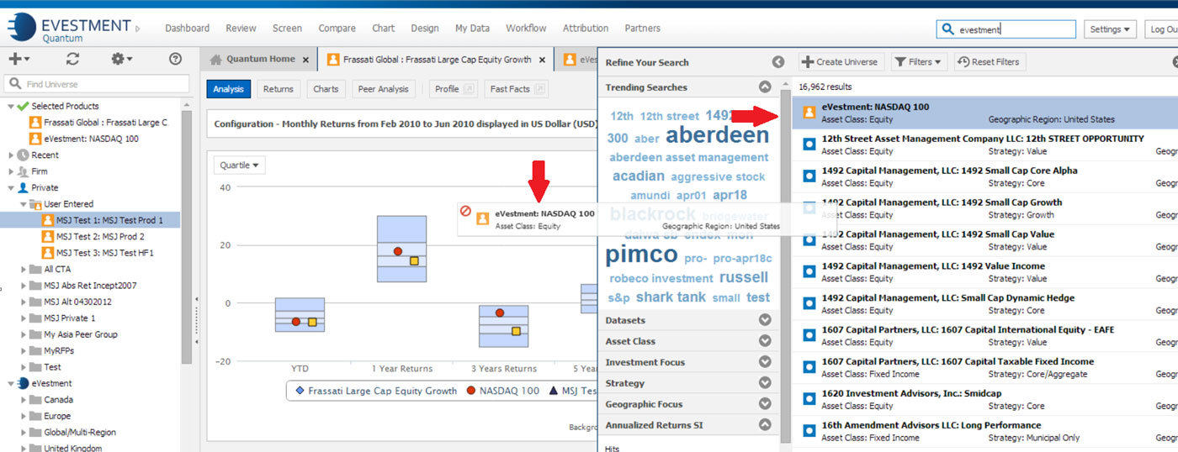This screenshot has width=1178, height=452.
Task: Click the Quantum Home house icon
Action: (216, 60)
